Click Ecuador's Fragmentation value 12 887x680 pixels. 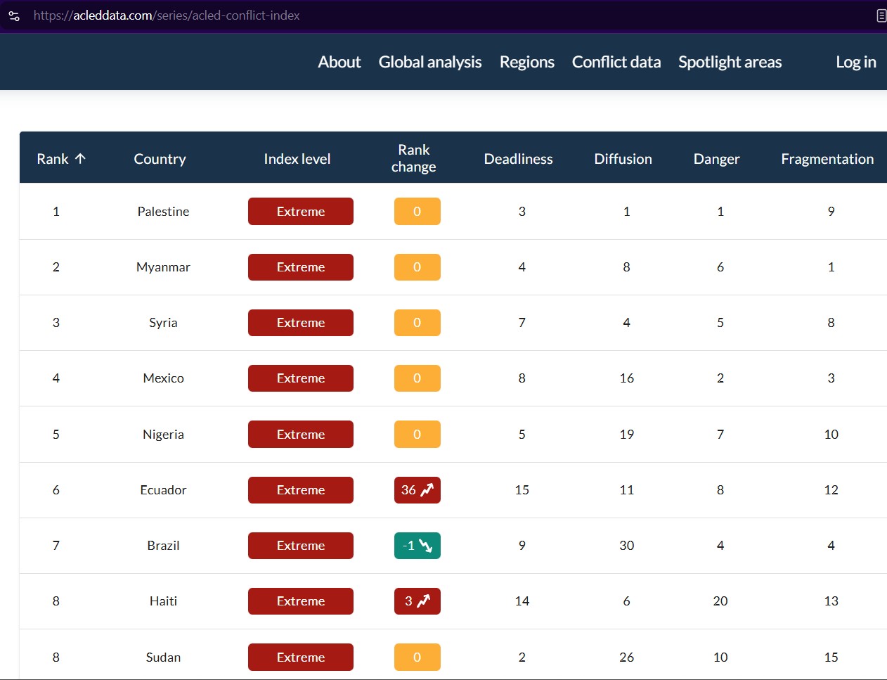point(831,490)
